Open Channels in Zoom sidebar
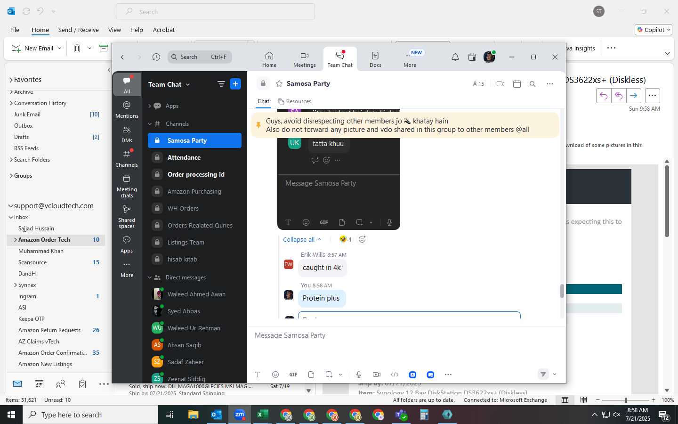 pos(127,158)
